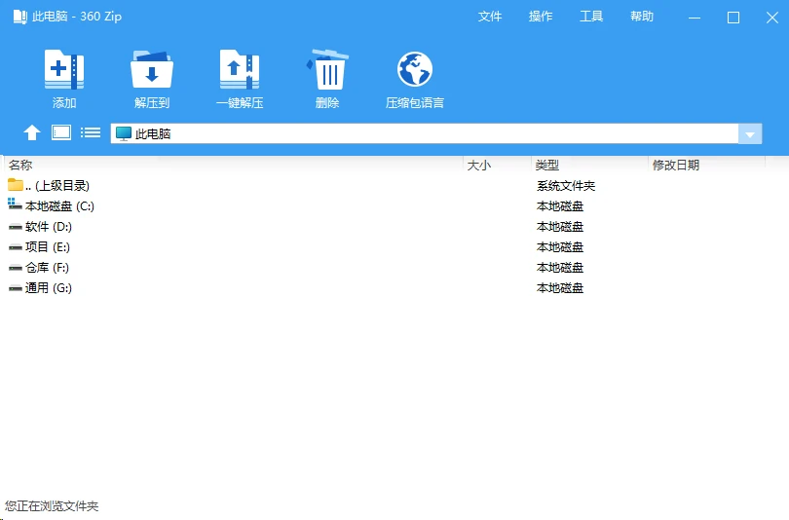Image resolution: width=789 pixels, height=520 pixels.
Task: Minimize the 360 Zip window
Action: tap(695, 18)
